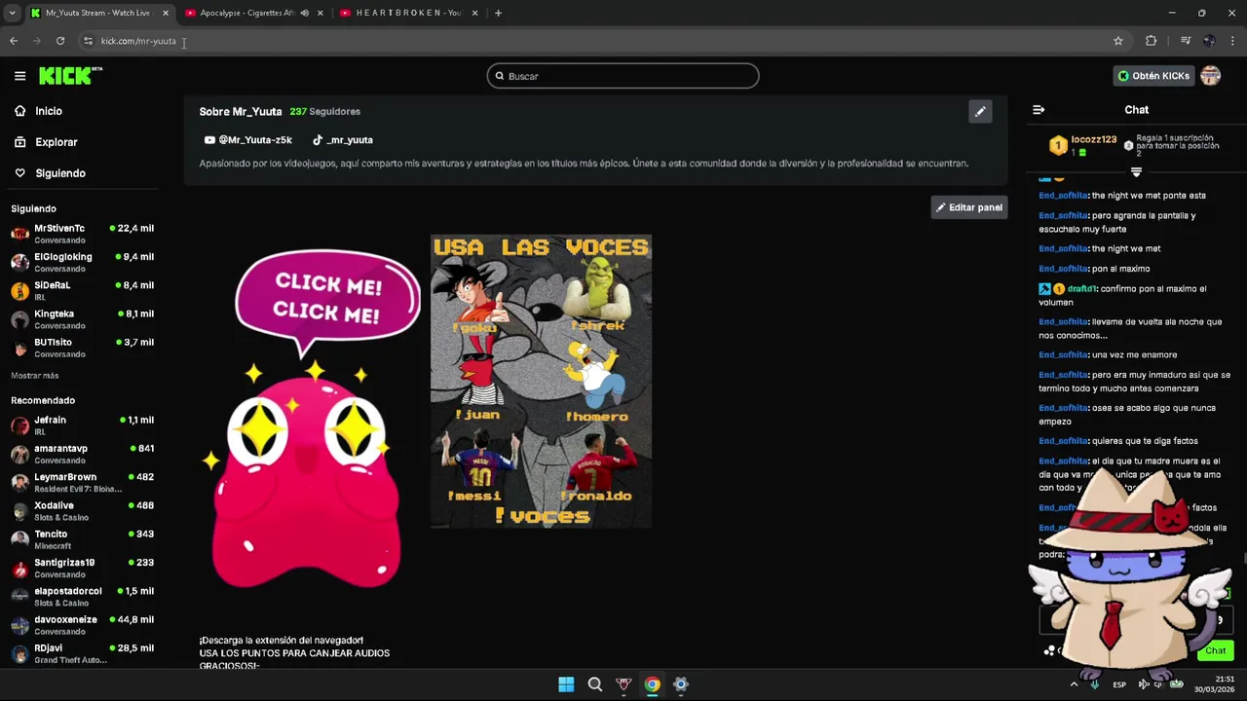Expand following list with Mostrar más
Screen dimensions: 1247x701
tap(35, 376)
